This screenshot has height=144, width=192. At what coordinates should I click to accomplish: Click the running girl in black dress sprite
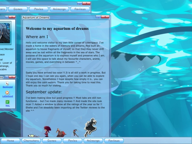[x=90, y=127]
